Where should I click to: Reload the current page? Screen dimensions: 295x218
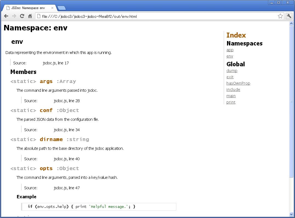point(22,16)
